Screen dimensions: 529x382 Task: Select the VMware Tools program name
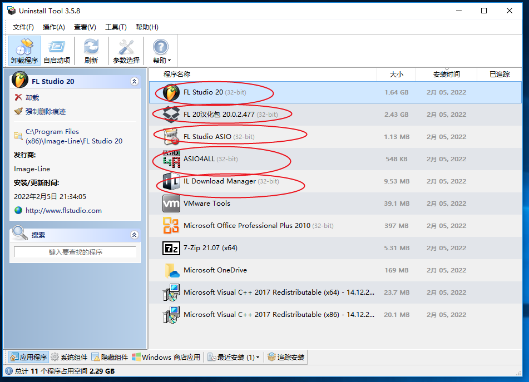[x=207, y=204]
